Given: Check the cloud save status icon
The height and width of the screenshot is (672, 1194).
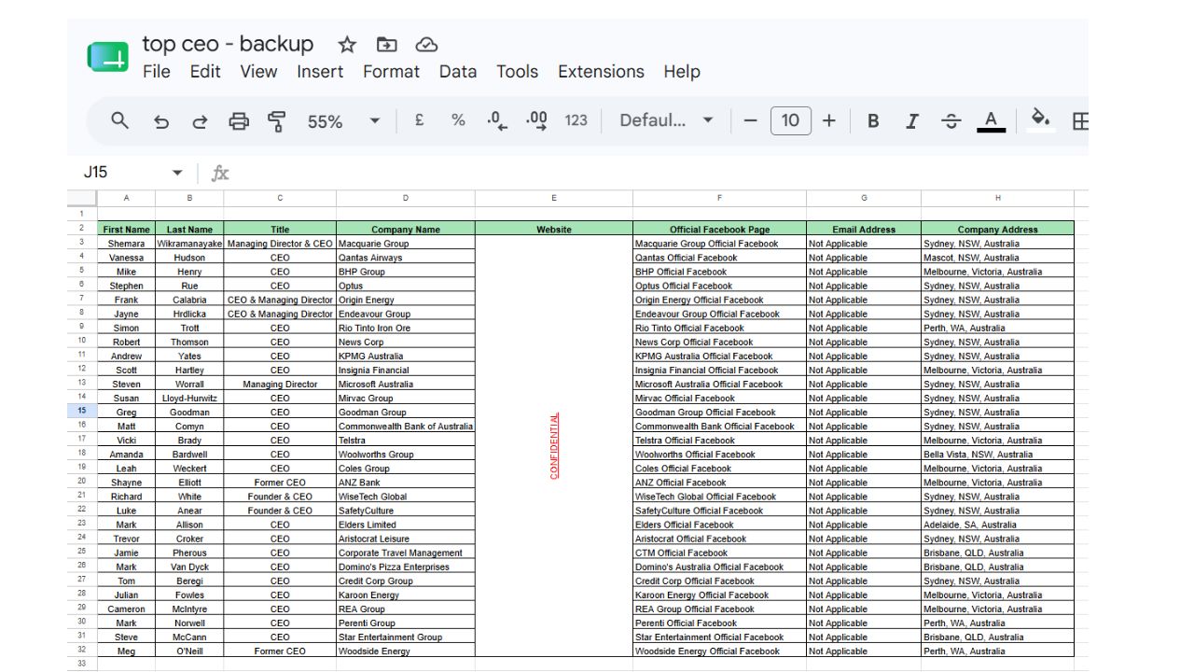Looking at the screenshot, I should coord(426,45).
